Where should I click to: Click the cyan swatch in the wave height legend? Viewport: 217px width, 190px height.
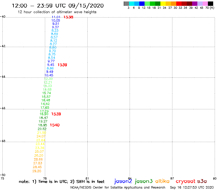coord(131,4)
